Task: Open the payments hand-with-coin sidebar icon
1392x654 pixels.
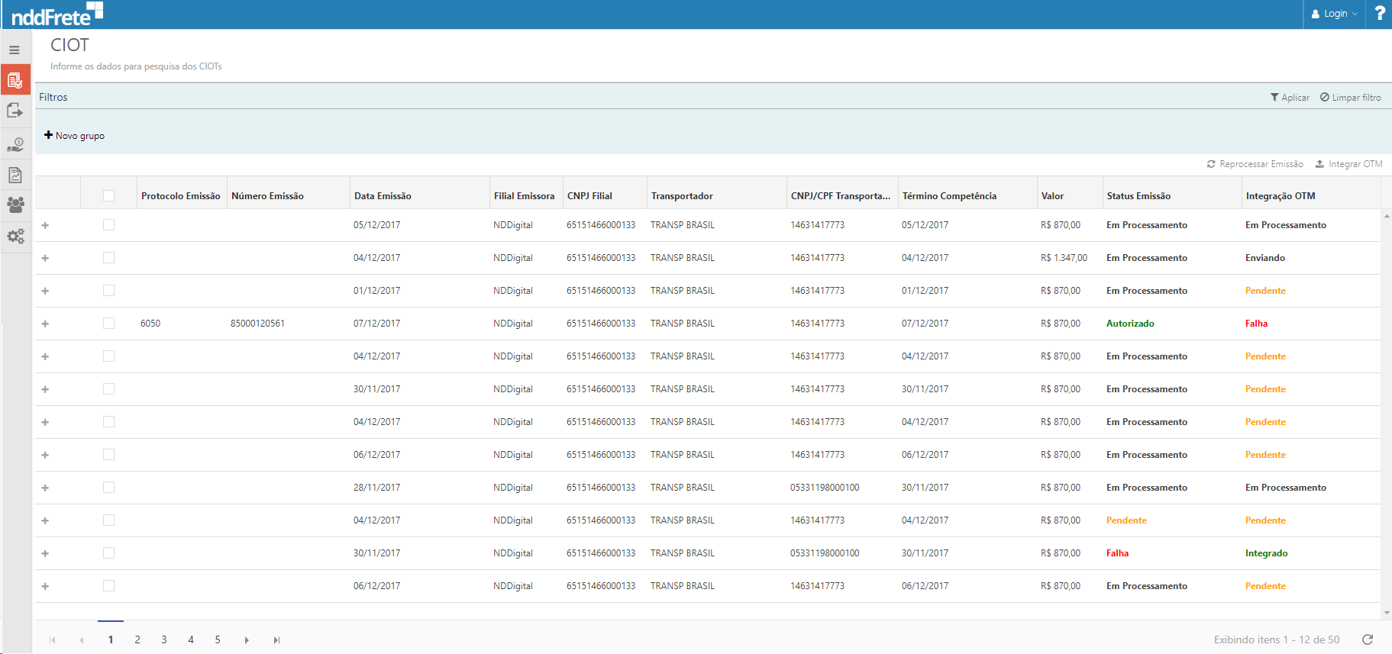Action: click(x=15, y=143)
